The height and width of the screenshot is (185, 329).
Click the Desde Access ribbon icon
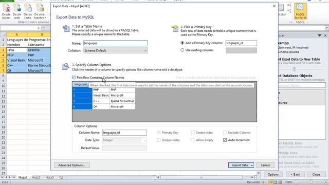pos(6,11)
